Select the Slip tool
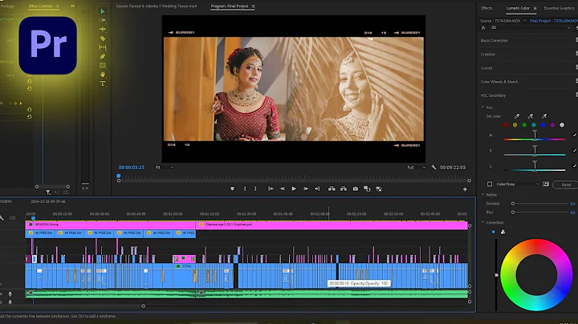 (x=103, y=47)
